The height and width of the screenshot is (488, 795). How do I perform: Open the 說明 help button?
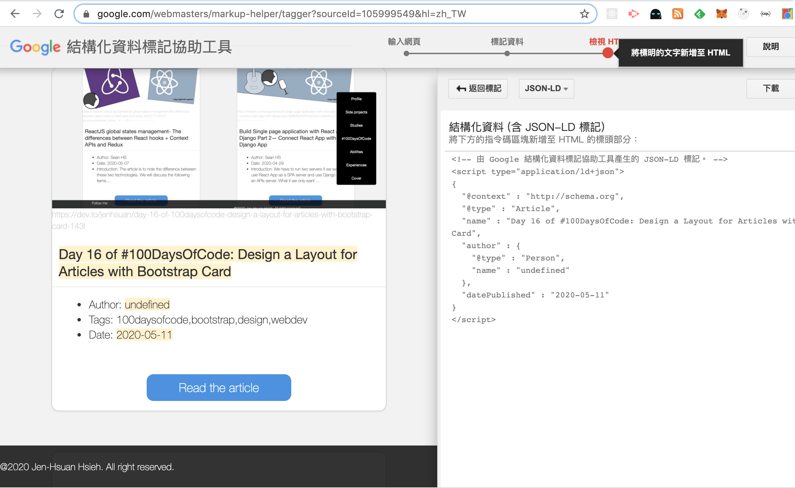[771, 47]
